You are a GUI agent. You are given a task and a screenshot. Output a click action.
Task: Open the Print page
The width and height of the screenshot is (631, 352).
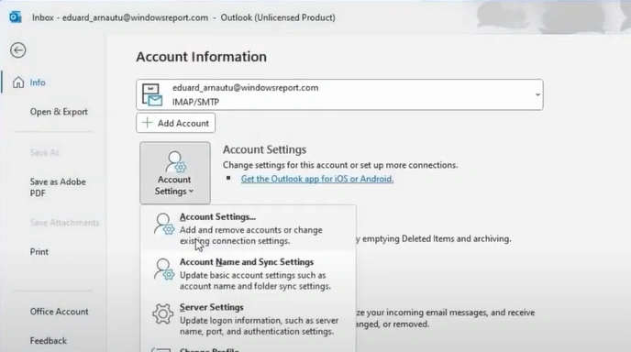(39, 251)
